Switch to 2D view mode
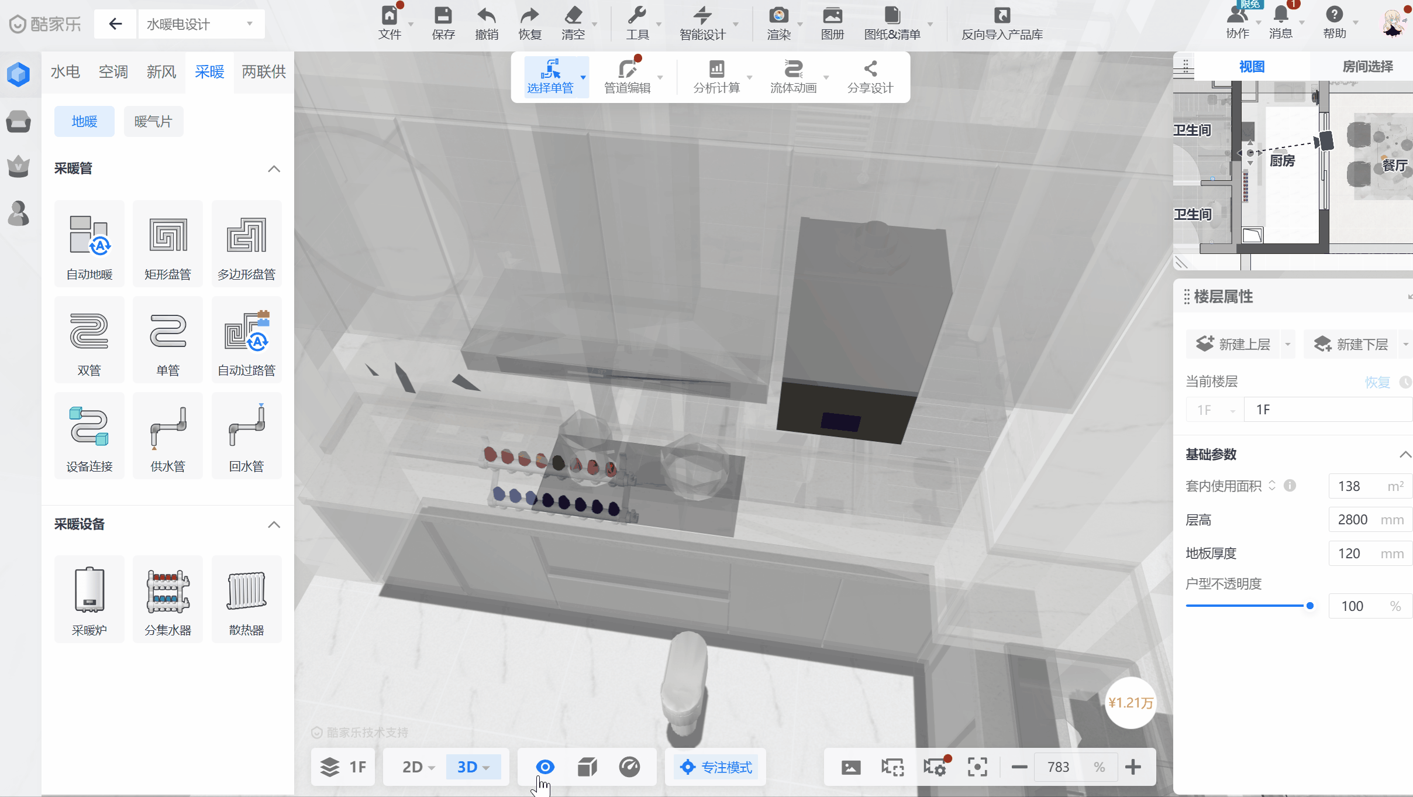The height and width of the screenshot is (797, 1413). point(418,767)
